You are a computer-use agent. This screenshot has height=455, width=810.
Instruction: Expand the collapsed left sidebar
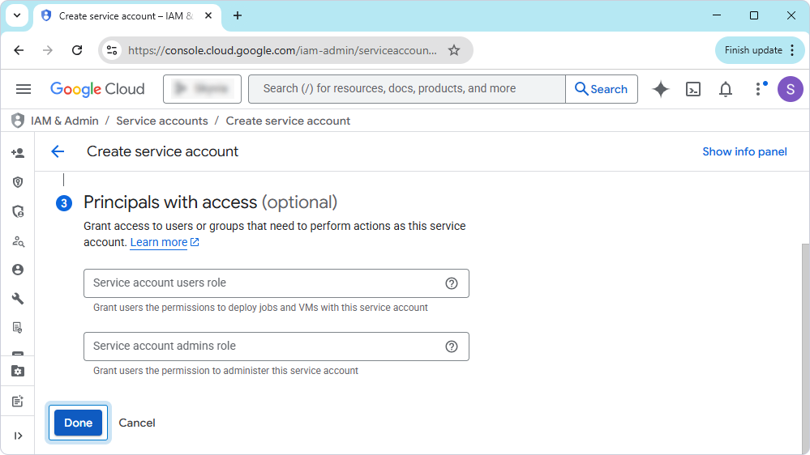[18, 436]
